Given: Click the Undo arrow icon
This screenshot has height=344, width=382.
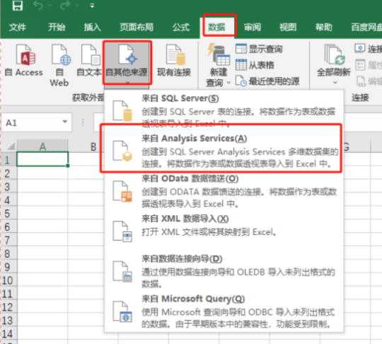Looking at the screenshot, I should pyautogui.click(x=38, y=6).
